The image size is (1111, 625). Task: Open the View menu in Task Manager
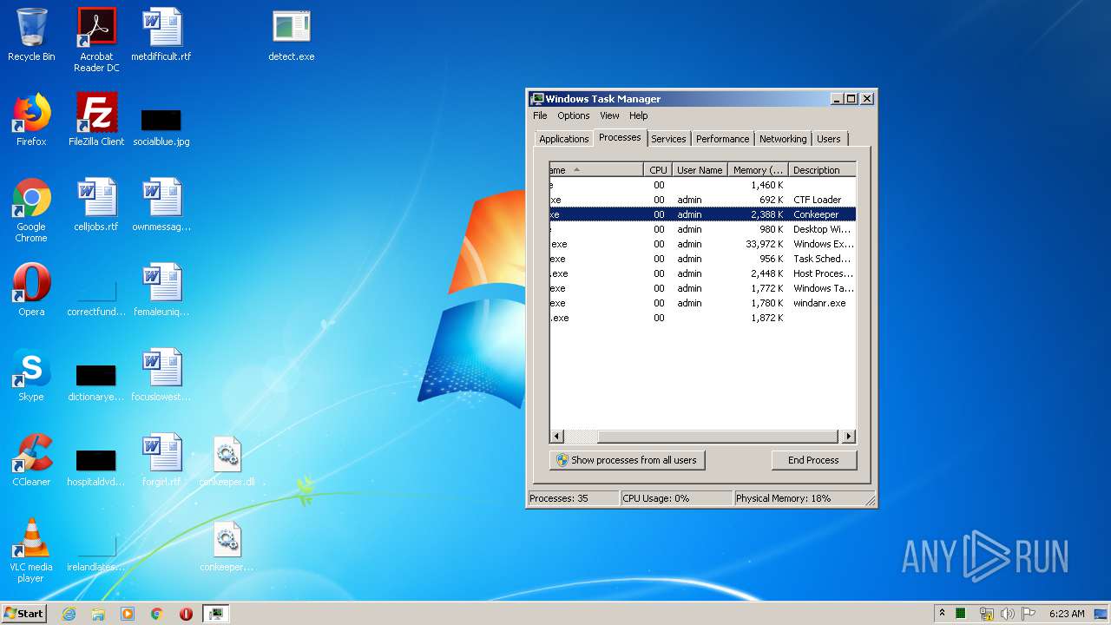(609, 115)
